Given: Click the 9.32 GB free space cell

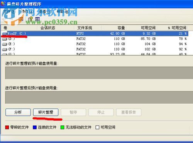Looking at the screenshot, I should pyautogui.click(x=149, y=34).
